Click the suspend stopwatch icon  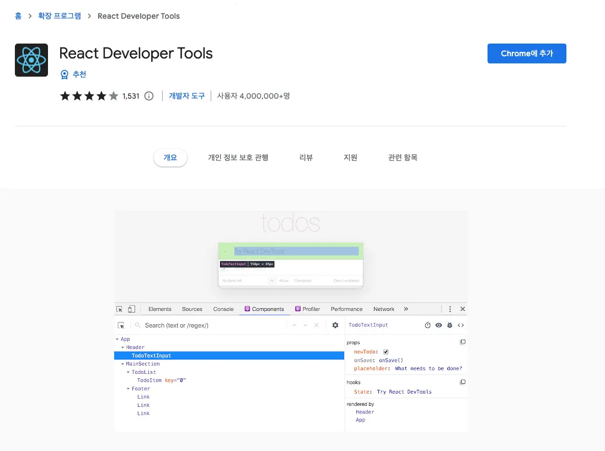(427, 325)
